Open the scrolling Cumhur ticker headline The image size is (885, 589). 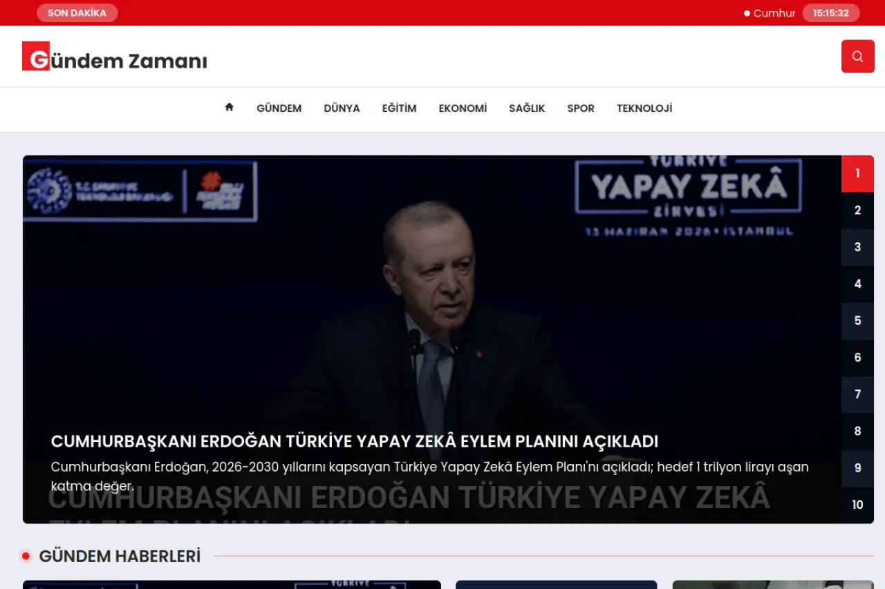click(x=774, y=13)
